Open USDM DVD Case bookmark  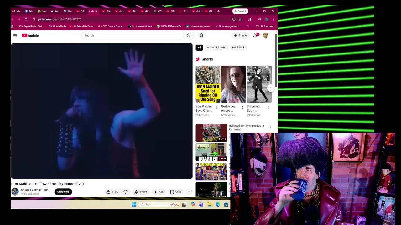click(169, 26)
